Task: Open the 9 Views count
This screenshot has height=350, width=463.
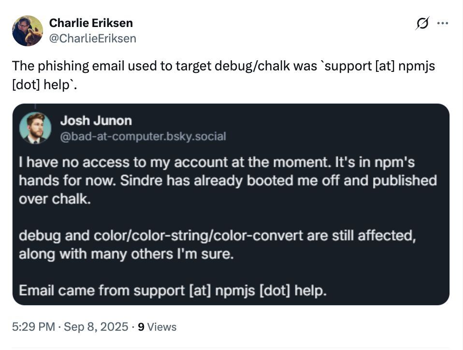Action: 141,327
